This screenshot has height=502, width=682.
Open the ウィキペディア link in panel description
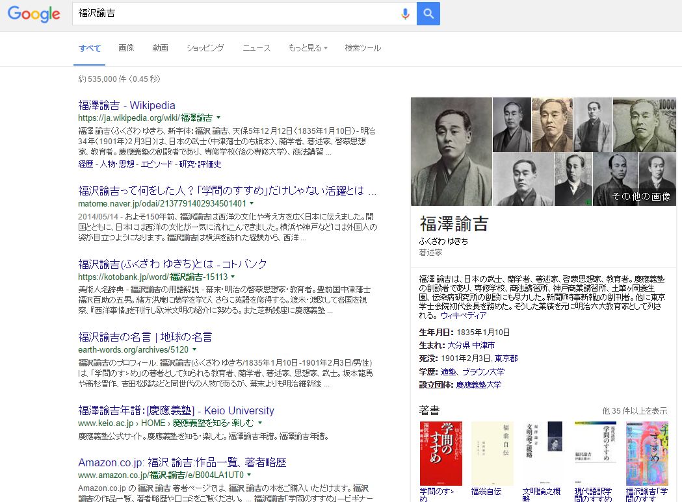(x=464, y=316)
